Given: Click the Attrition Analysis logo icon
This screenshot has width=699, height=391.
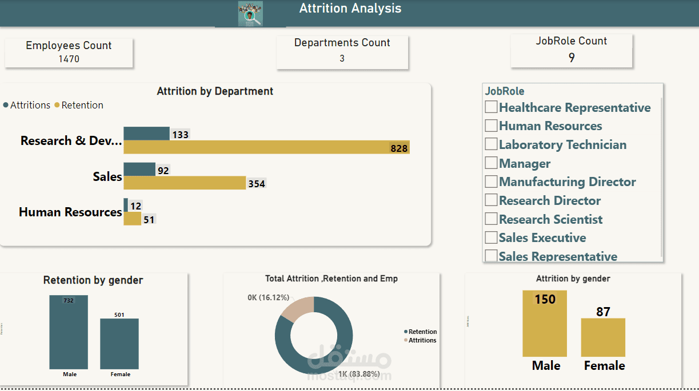Looking at the screenshot, I should tap(250, 13).
